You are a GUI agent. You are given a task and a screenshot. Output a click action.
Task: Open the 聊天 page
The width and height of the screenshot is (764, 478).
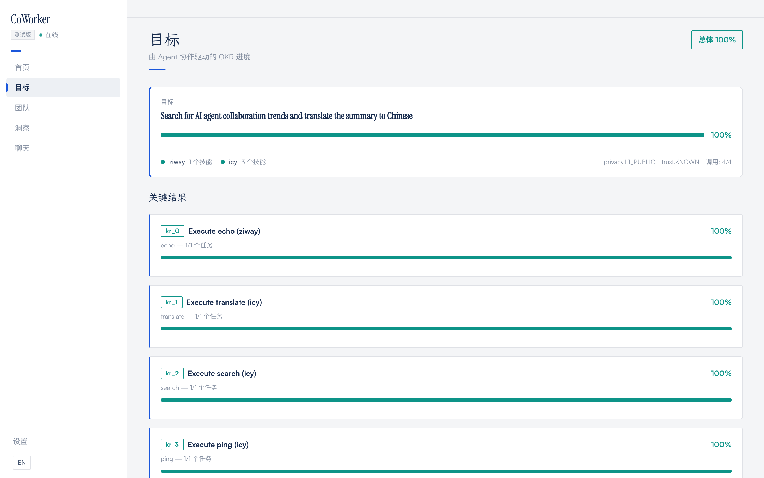63,148
